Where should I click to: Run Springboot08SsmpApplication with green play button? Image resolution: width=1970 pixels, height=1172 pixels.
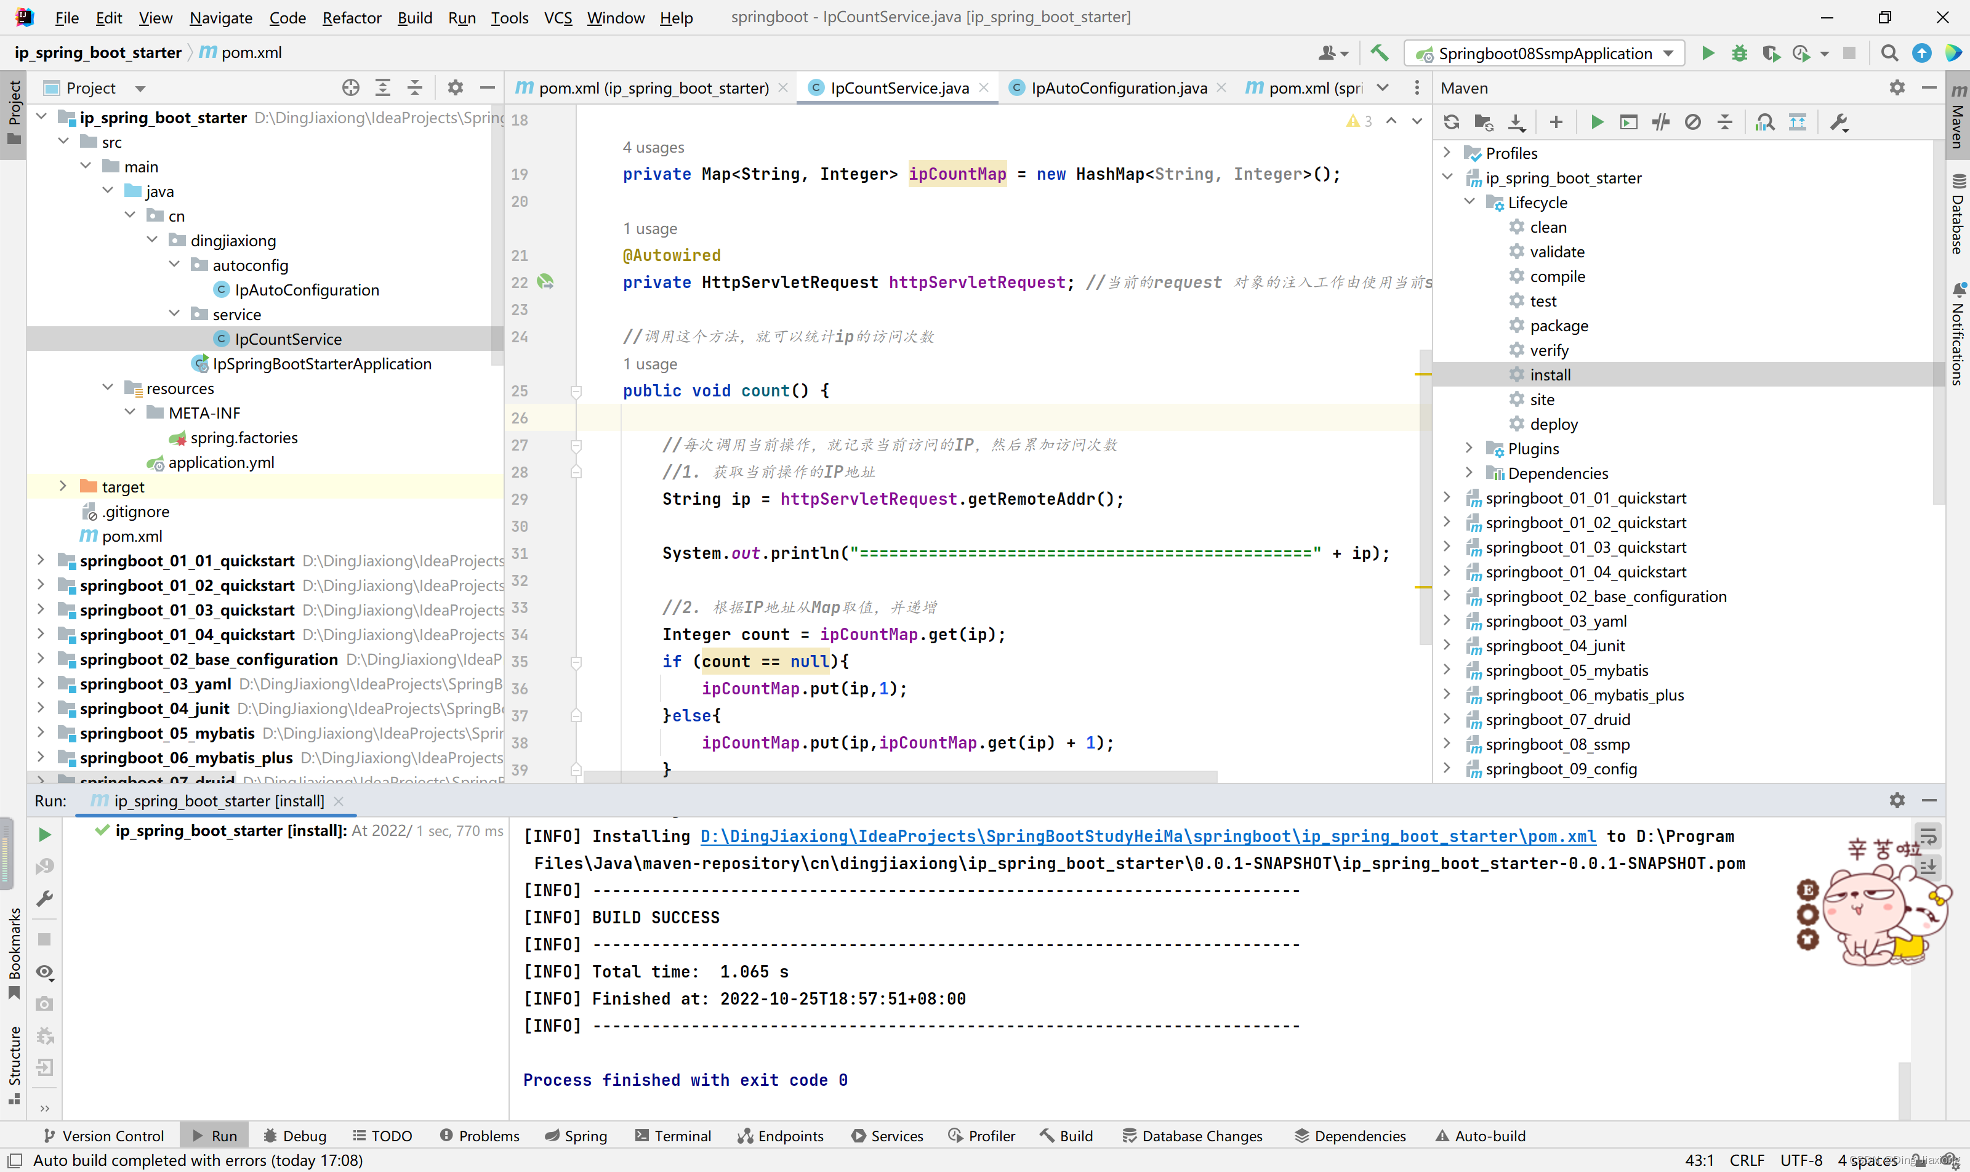click(1707, 53)
